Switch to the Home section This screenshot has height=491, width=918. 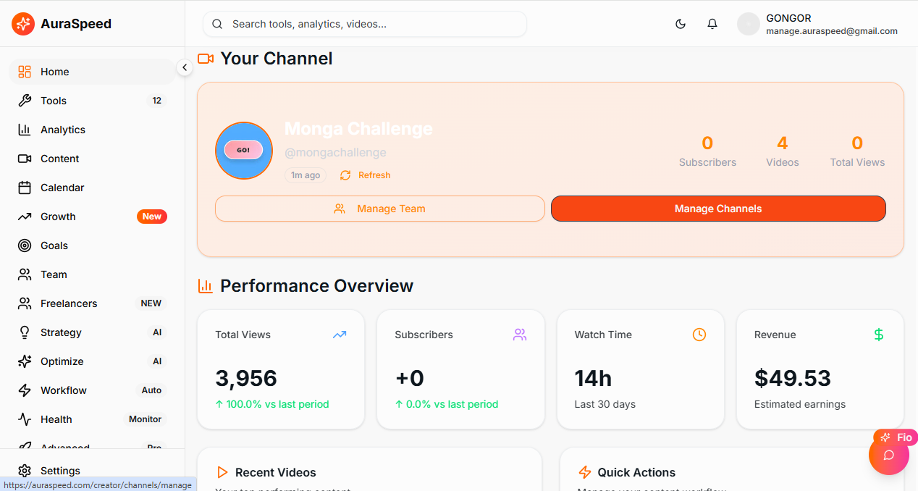coord(55,71)
